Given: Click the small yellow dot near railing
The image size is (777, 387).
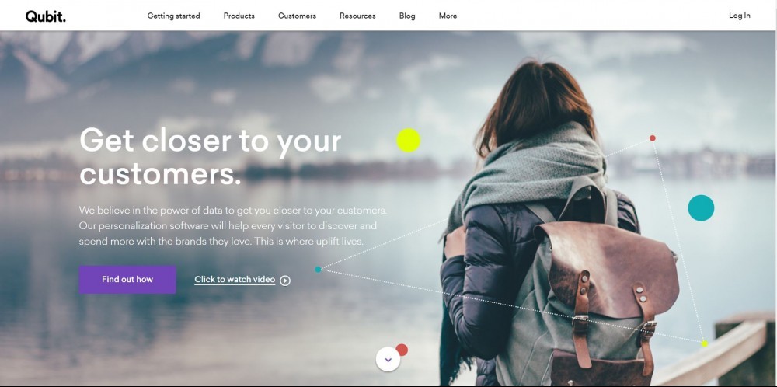Looking at the screenshot, I should 704,343.
